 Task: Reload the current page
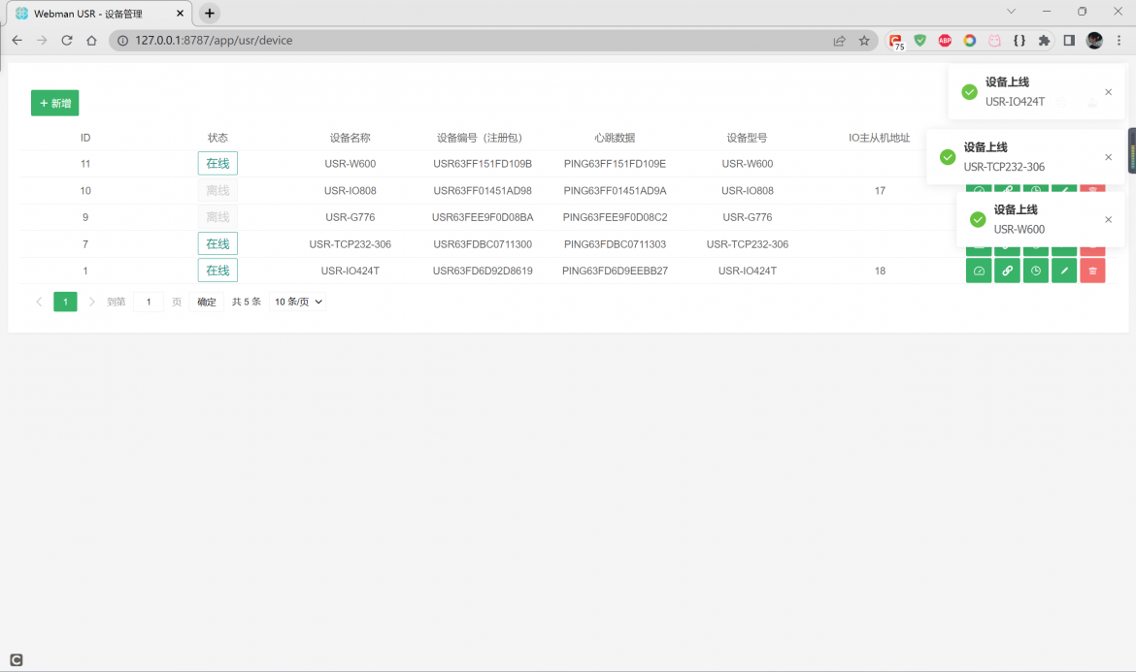[x=67, y=41]
